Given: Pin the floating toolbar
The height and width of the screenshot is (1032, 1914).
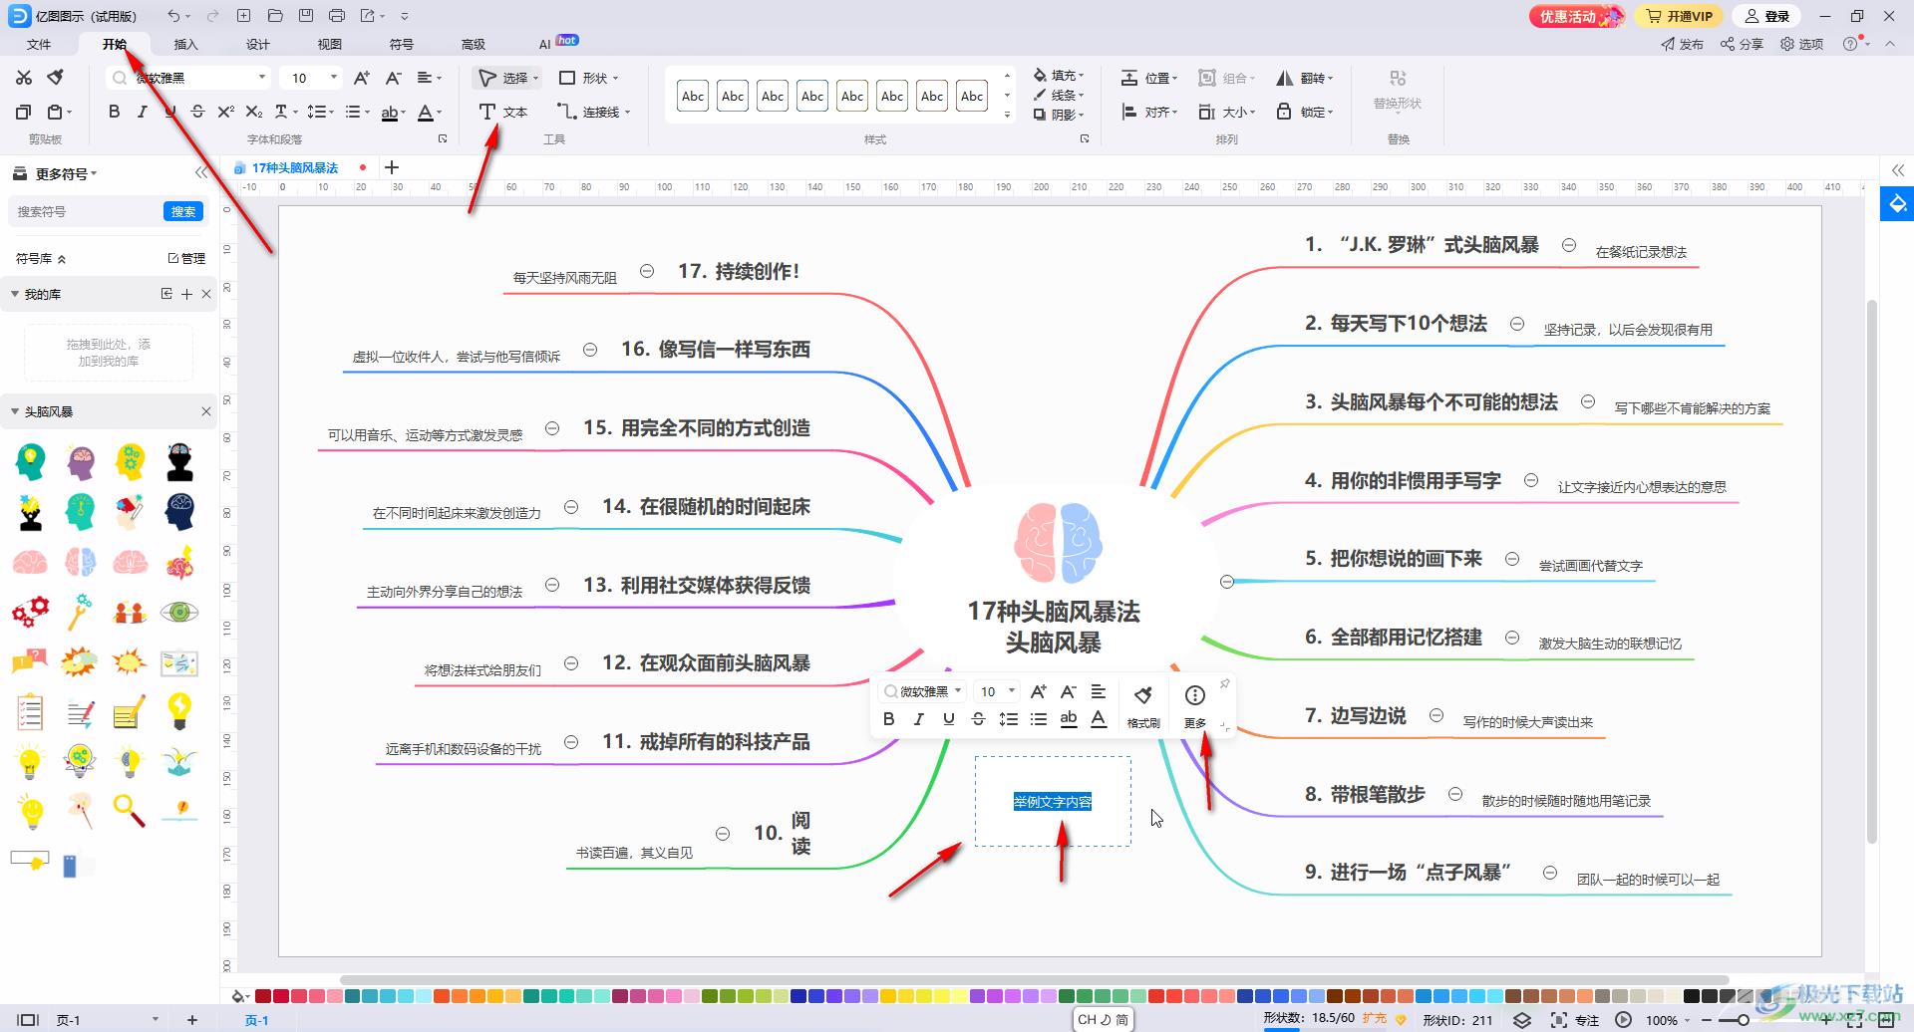Looking at the screenshot, I should 1225,683.
